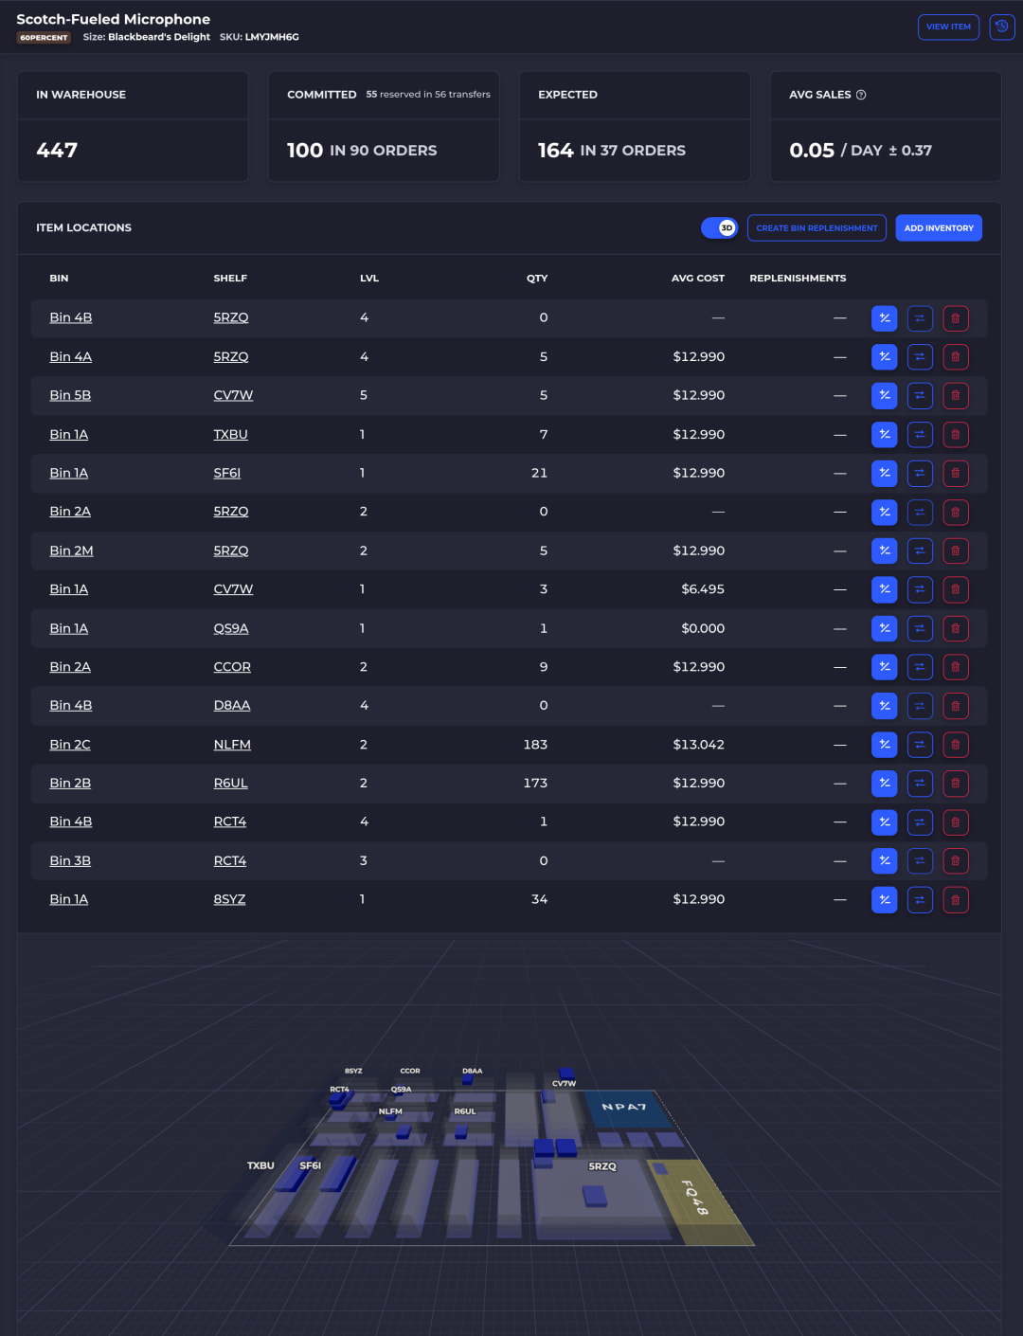Adjust quantity for Bin 1A on shelf CV7W
Viewport: 1023px width, 1336px height.
click(x=884, y=589)
